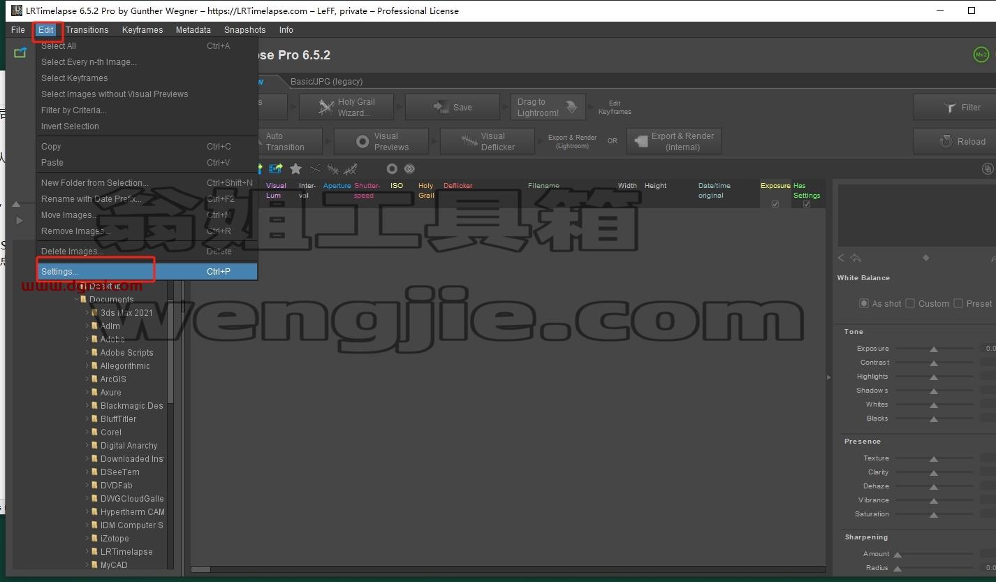Adjust the Exposure slider
The image size is (996, 582).
click(934, 349)
